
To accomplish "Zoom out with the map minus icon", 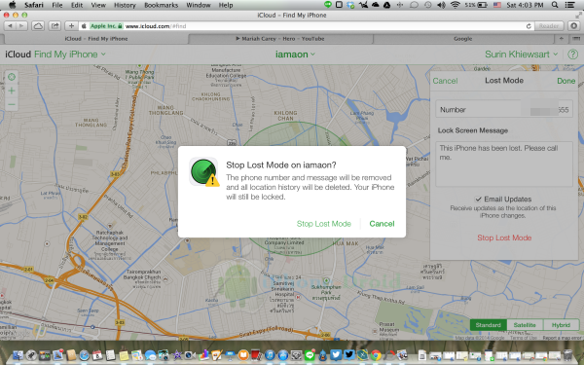I will tap(12, 104).
